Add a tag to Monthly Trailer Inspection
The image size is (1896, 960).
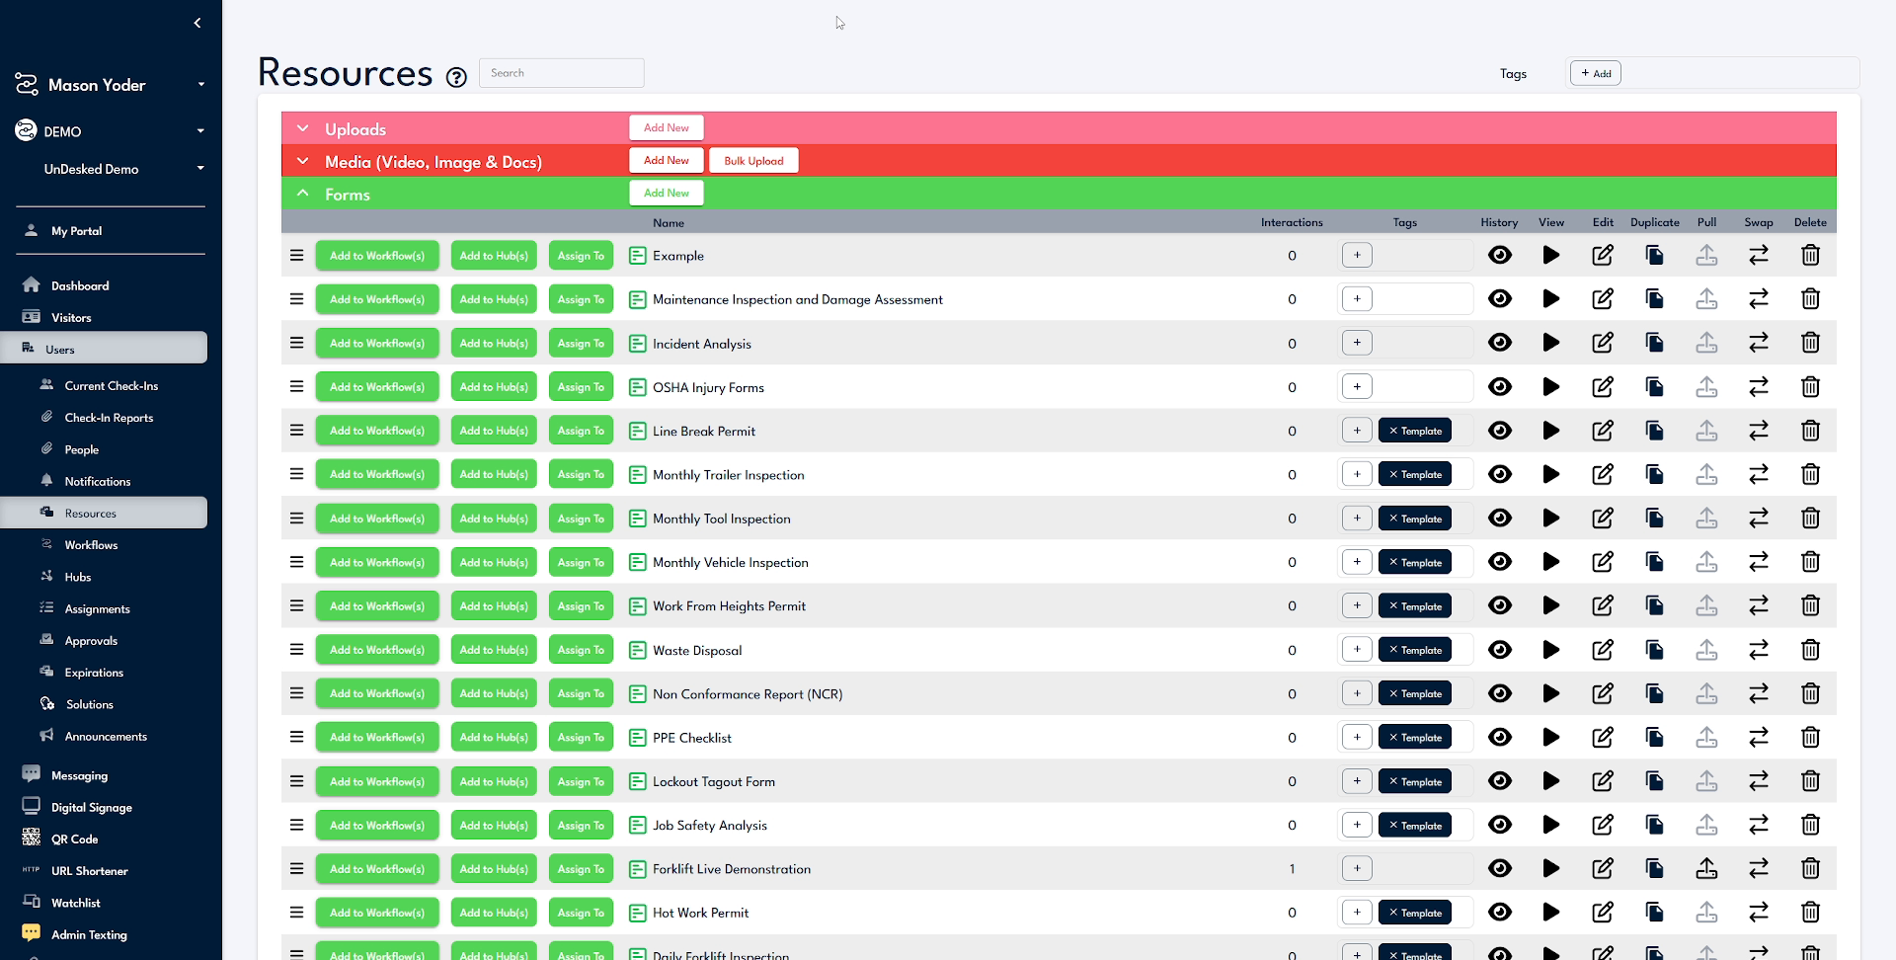pyautogui.click(x=1357, y=473)
